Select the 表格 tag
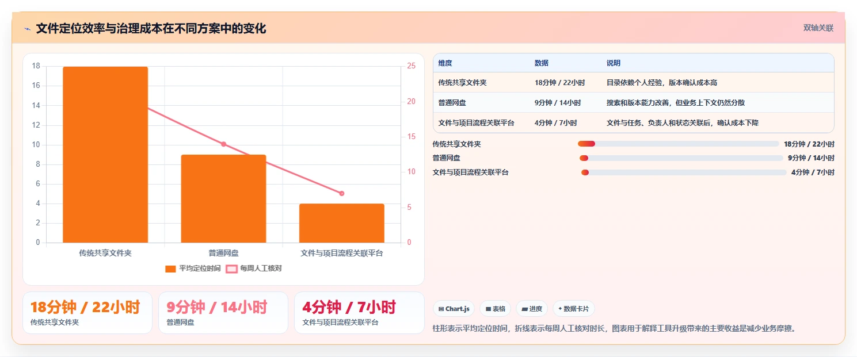The height and width of the screenshot is (357, 857). pos(495,309)
